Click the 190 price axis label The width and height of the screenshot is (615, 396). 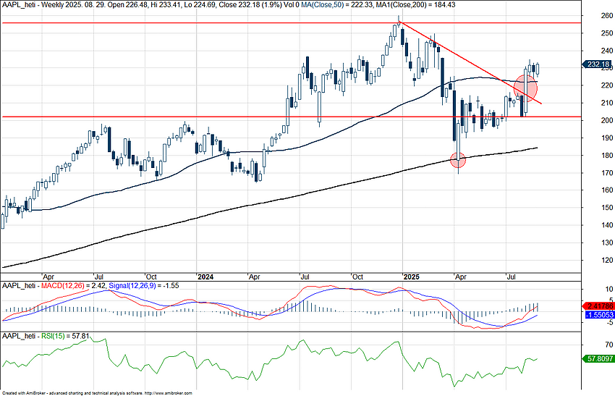(607, 138)
